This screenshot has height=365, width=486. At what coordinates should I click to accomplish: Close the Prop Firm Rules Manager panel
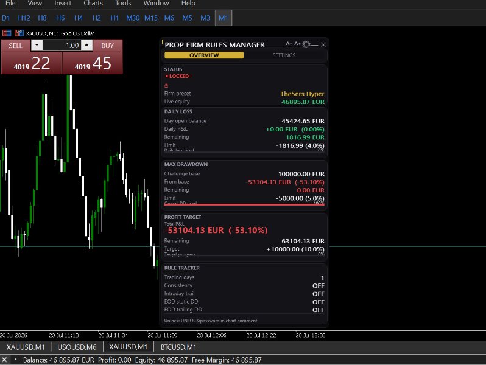[323, 45]
